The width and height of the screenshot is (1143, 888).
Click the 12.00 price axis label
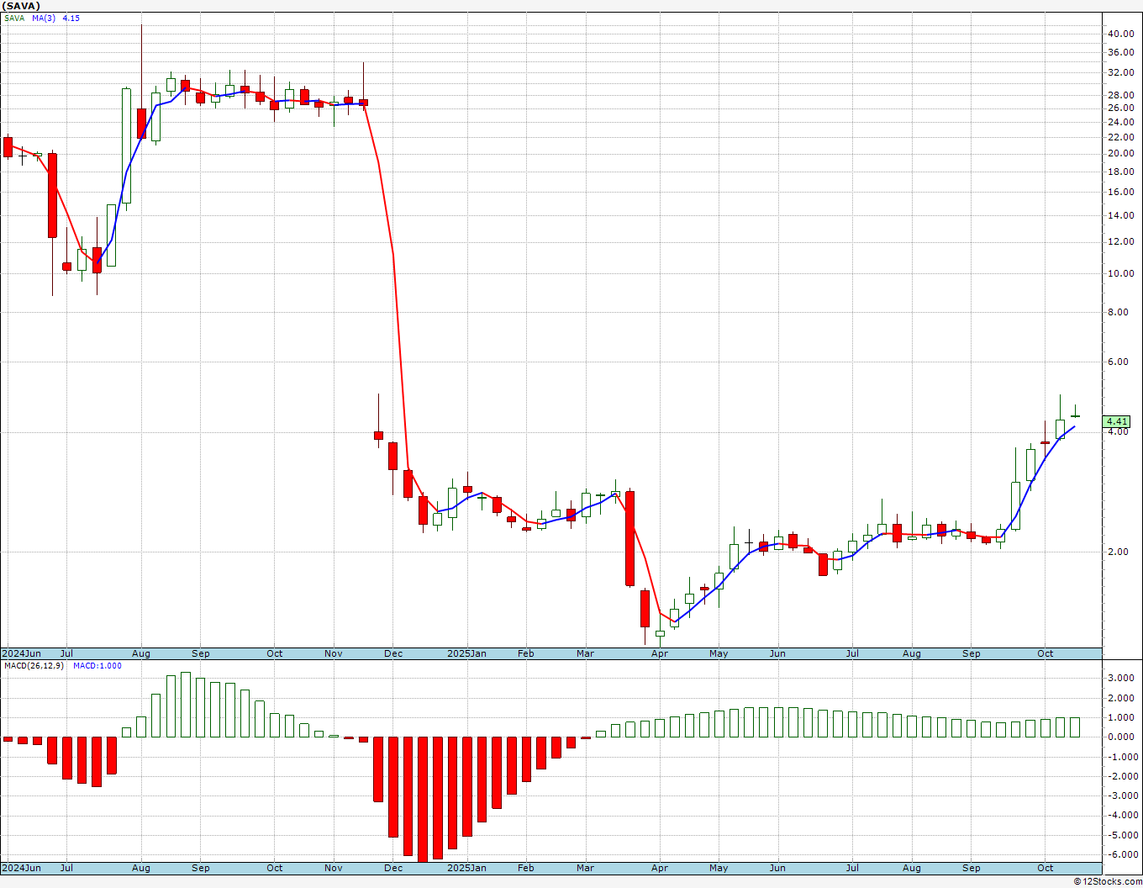point(1120,243)
